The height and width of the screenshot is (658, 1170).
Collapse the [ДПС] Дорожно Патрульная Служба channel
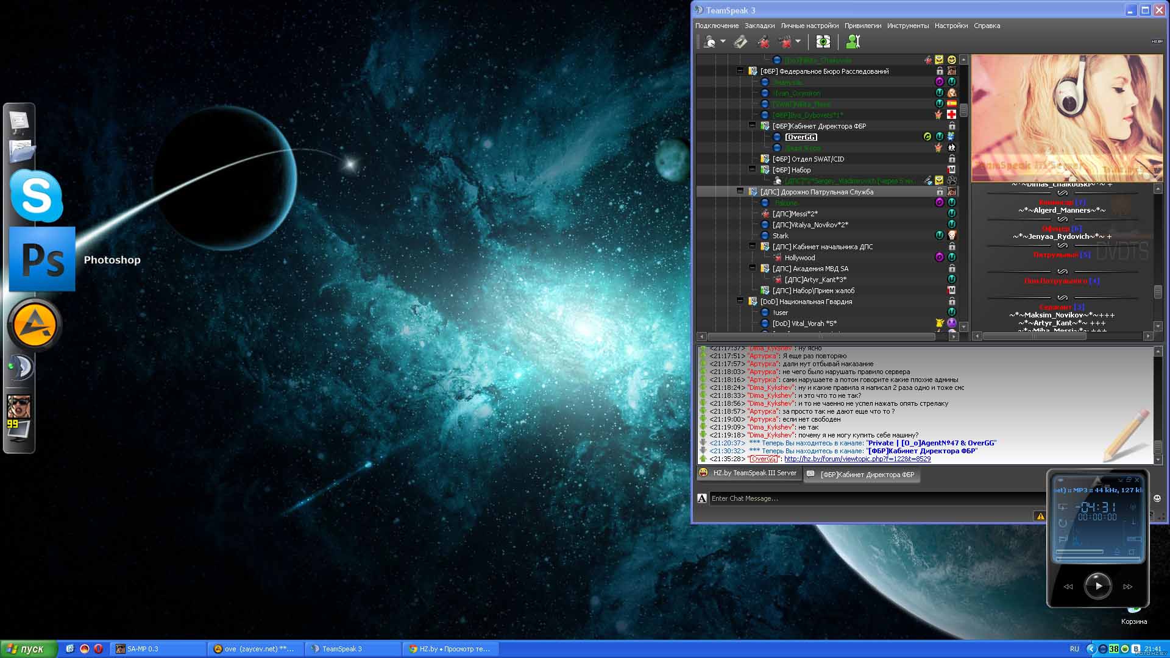point(740,191)
